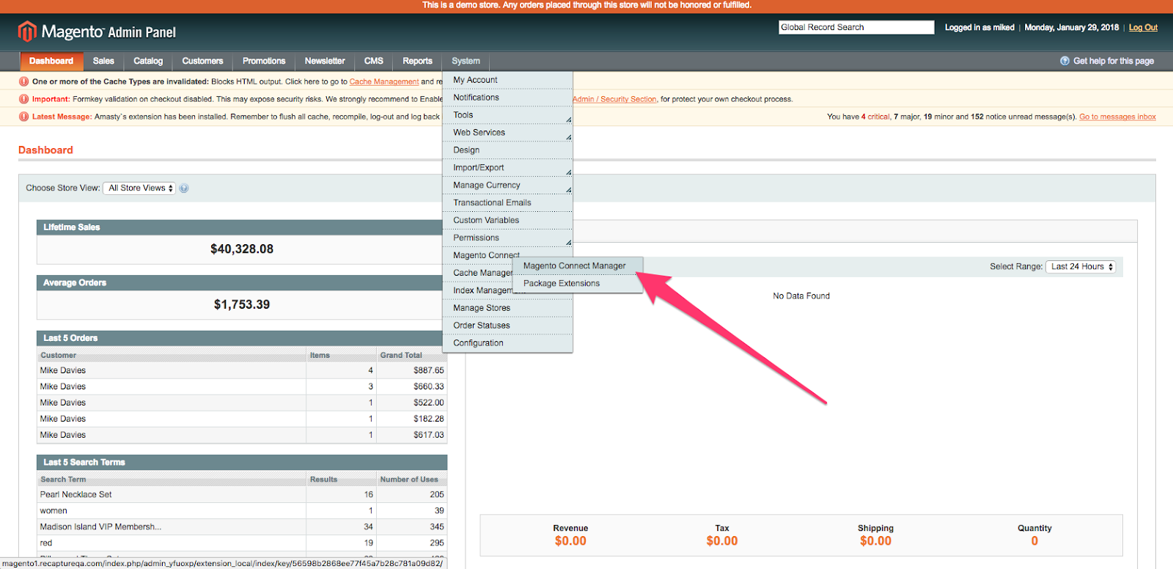Open the Admin / Security Section link
The width and height of the screenshot is (1173, 569).
614,100
